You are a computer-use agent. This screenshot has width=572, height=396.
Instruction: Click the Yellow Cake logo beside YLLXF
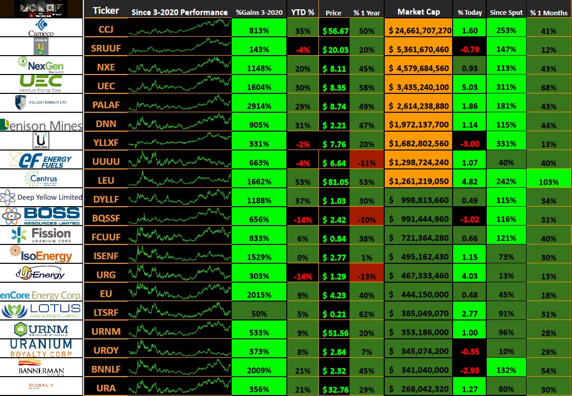tap(41, 140)
